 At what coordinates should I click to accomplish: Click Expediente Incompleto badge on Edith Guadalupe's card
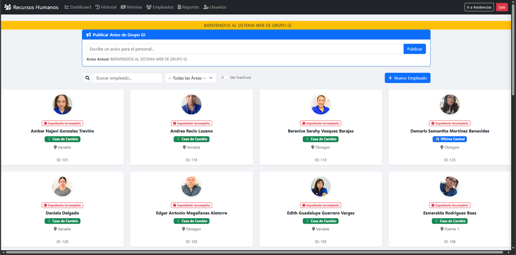(x=321, y=205)
